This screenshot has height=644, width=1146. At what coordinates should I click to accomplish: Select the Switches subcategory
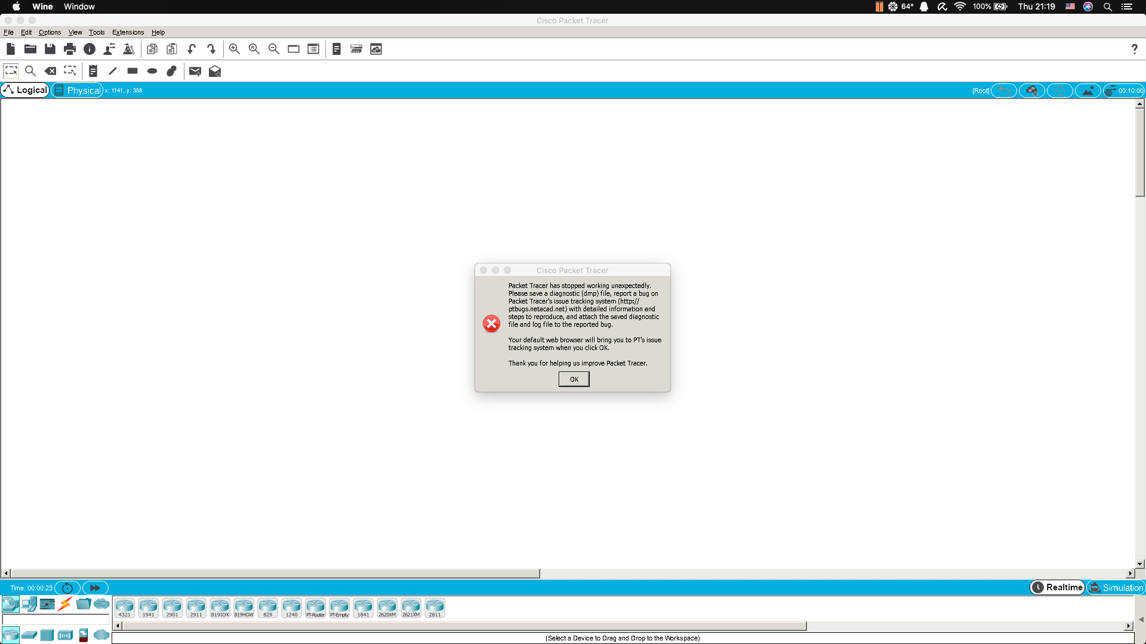(x=29, y=635)
